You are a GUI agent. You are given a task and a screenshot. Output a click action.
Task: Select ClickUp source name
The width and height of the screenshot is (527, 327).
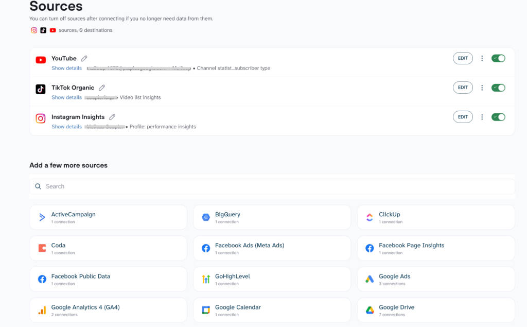click(390, 214)
